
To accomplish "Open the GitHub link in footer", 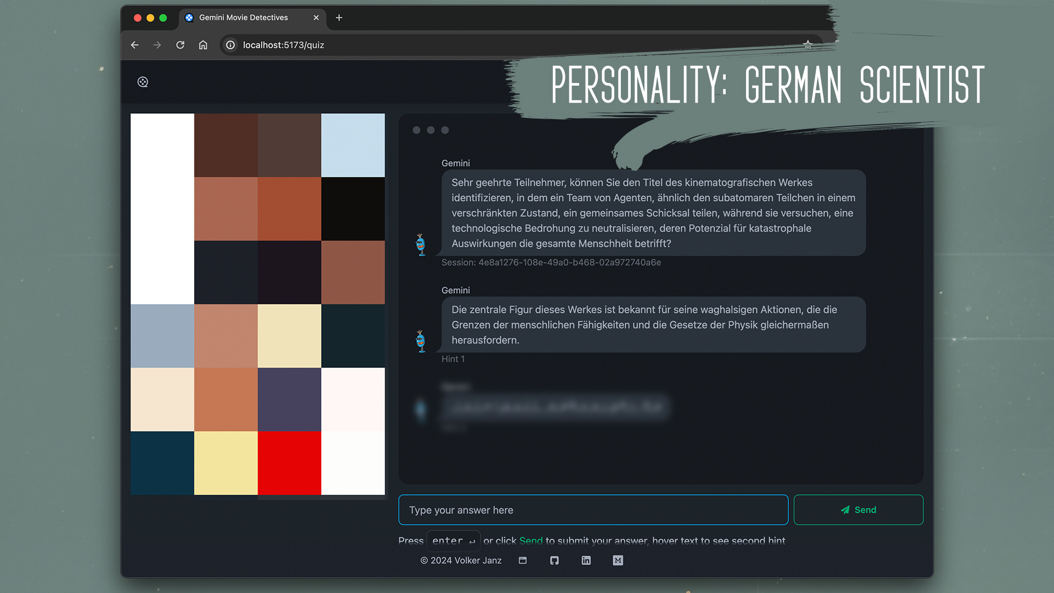I will pyautogui.click(x=554, y=560).
